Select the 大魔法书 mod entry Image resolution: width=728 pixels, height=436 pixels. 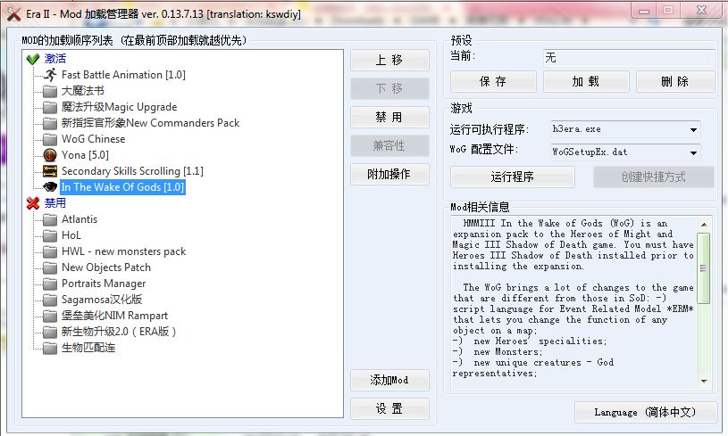(x=83, y=91)
